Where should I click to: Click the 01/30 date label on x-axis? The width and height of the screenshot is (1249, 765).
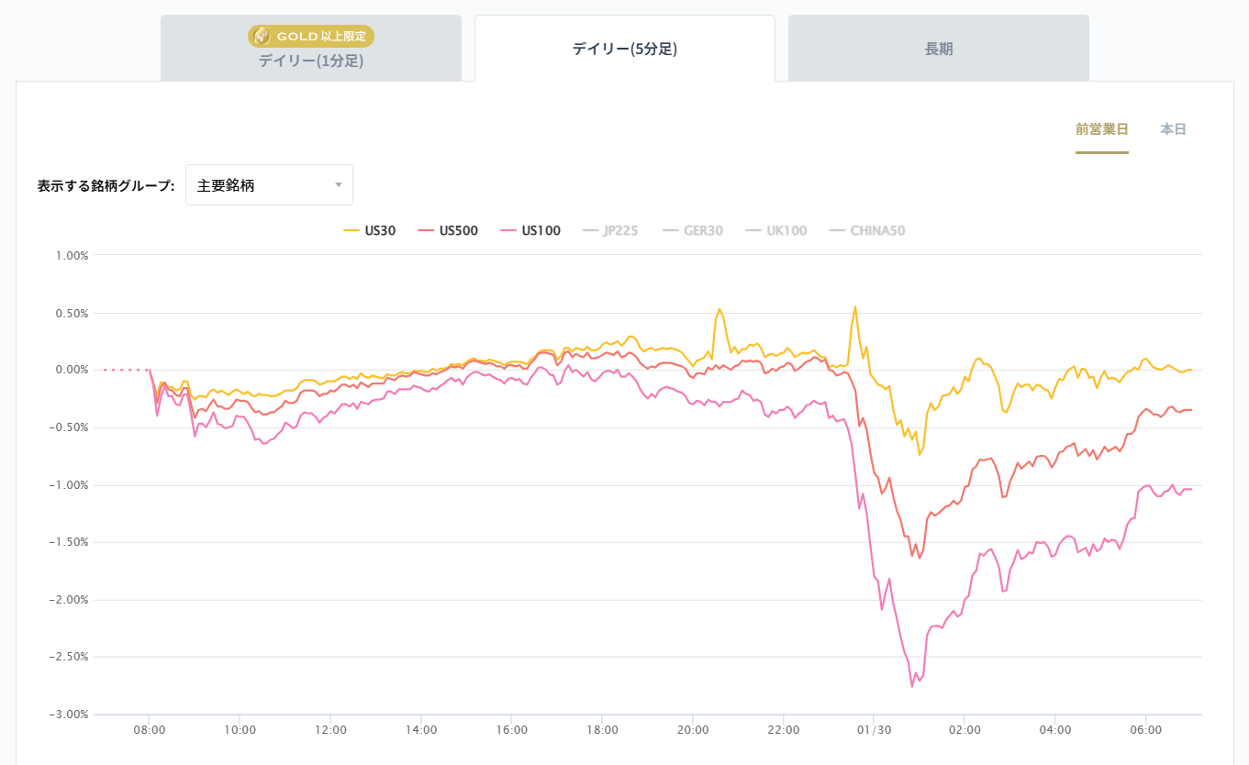tap(874, 730)
